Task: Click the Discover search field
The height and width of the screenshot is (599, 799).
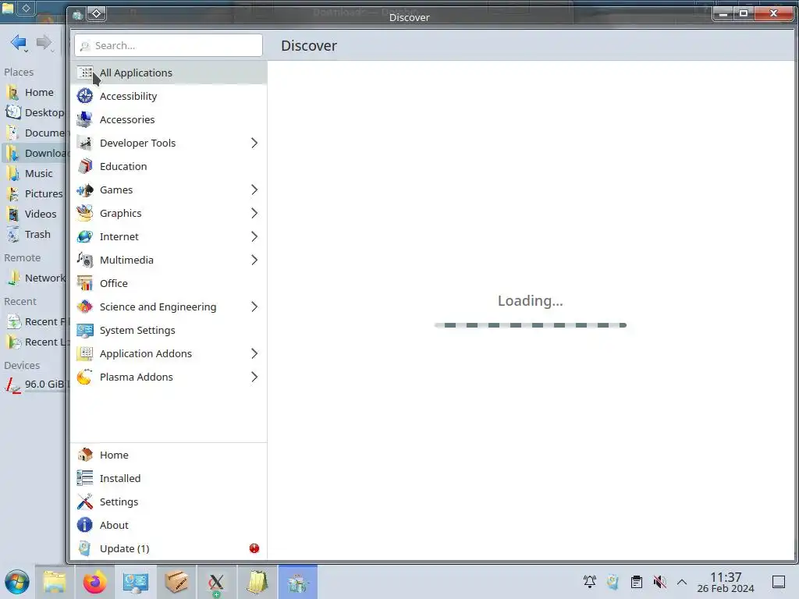Action: tap(169, 45)
